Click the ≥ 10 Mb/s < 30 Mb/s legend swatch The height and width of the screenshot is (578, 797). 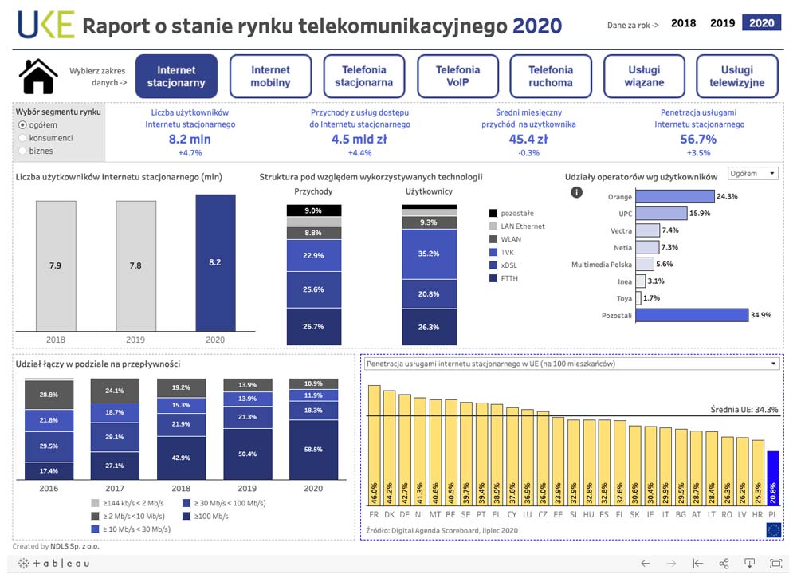(95, 529)
